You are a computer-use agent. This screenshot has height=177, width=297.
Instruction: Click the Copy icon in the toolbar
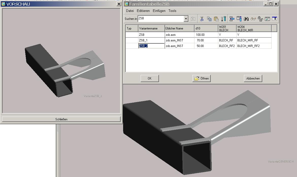(x=209, y=19)
